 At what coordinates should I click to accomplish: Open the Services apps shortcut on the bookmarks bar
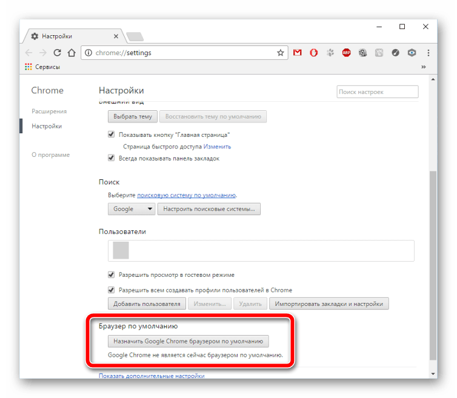[42, 67]
